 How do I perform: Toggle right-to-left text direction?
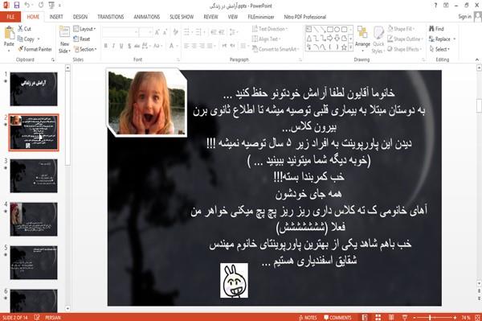[233, 46]
